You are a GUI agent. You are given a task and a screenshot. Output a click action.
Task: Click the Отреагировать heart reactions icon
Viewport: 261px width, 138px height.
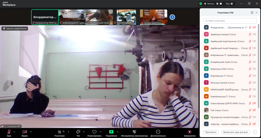(x=94, y=132)
